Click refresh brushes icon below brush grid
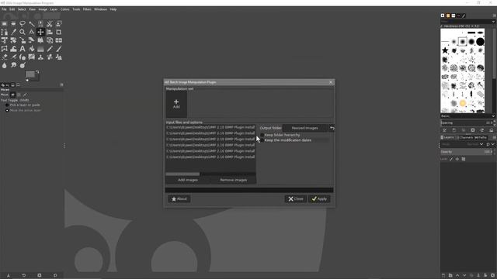The height and width of the screenshot is (279, 497). click(481, 130)
